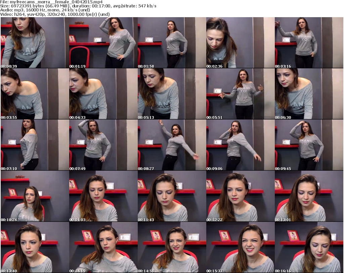Open the thumbnail at 00:08:27
The image size is (344, 273).
(171, 145)
